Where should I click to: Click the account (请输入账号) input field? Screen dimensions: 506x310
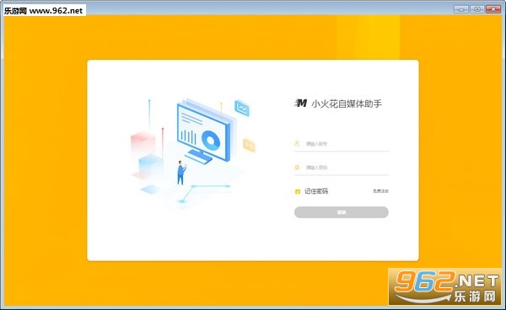tap(342, 144)
